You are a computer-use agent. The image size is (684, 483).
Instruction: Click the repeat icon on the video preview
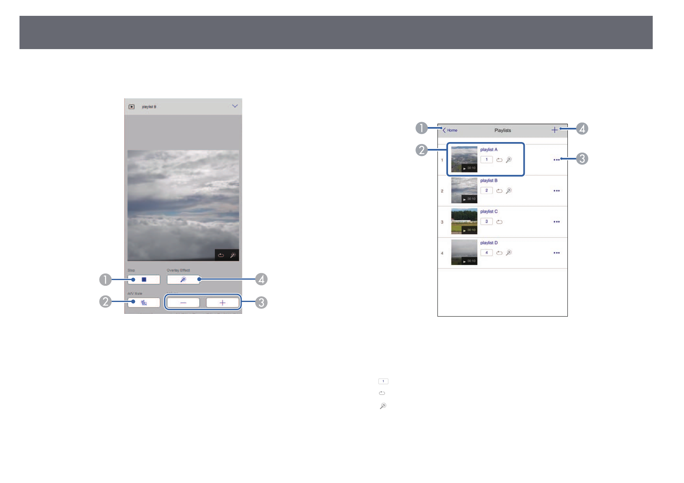[221, 255]
